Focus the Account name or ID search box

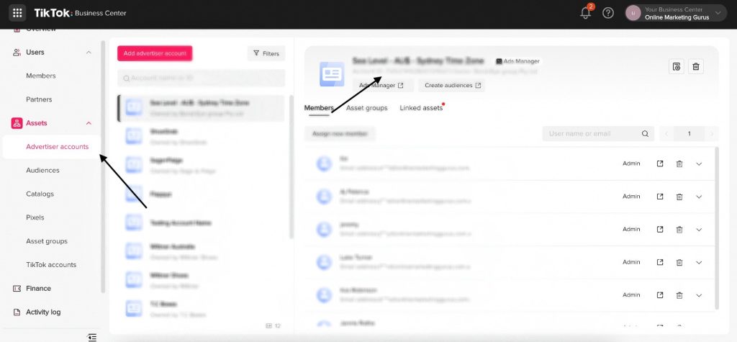tap(202, 78)
